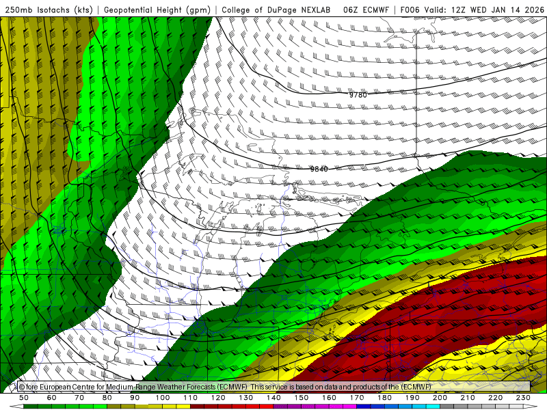Click the 100 value on the color scale
The width and height of the screenshot is (547, 410).
(163, 398)
